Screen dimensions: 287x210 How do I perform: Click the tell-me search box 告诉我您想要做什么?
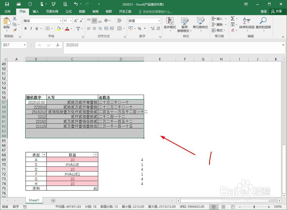tap(156, 12)
